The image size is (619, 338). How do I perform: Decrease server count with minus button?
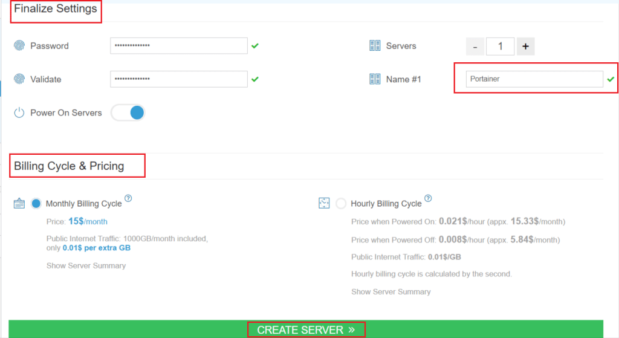pyautogui.click(x=475, y=46)
